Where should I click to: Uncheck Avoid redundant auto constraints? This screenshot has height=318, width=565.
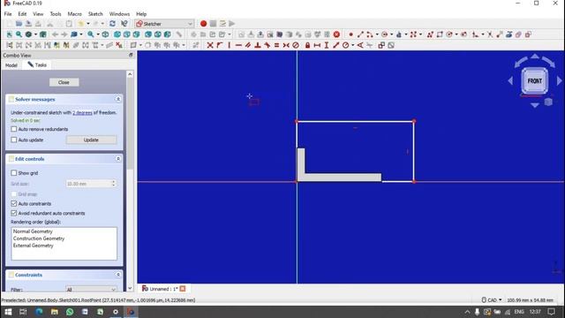click(x=14, y=213)
